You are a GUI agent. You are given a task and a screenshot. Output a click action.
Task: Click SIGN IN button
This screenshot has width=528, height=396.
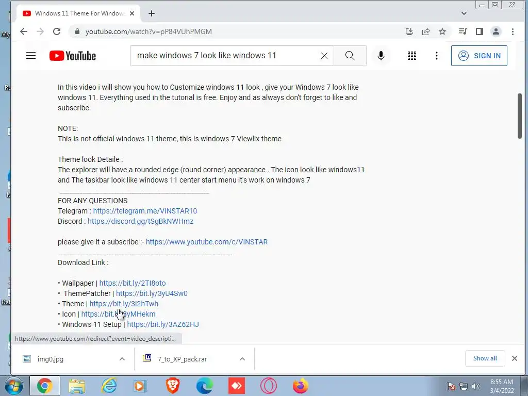[479, 56]
